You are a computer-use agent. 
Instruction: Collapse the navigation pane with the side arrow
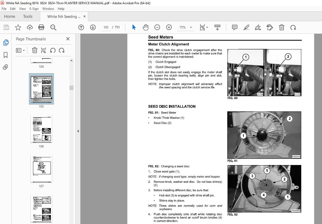(78, 131)
